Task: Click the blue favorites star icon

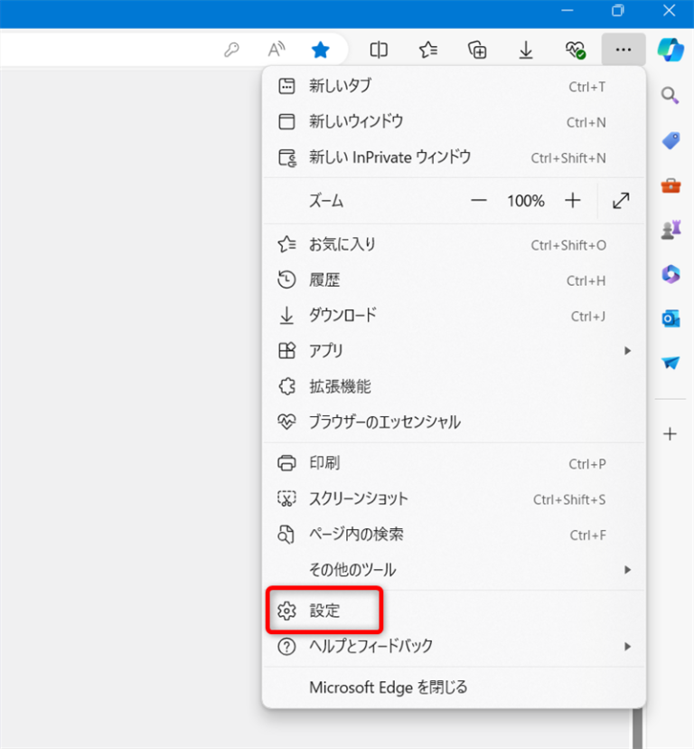Action: pyautogui.click(x=320, y=49)
